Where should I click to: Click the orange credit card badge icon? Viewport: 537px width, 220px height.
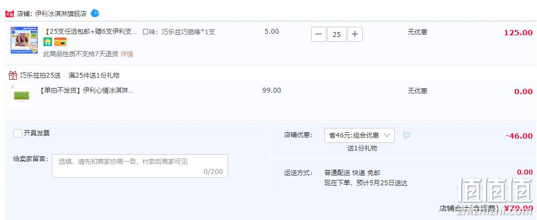pos(60,42)
